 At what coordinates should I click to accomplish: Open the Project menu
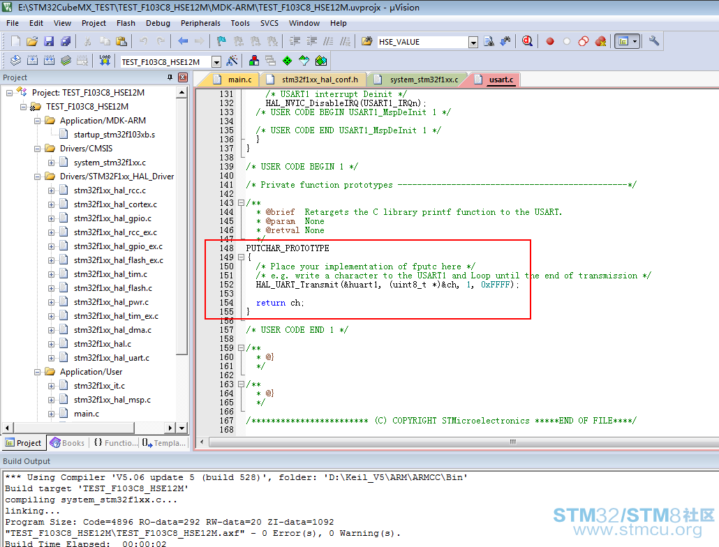coord(94,23)
